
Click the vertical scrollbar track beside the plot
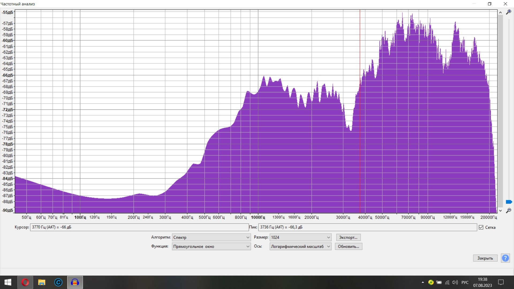point(500,111)
